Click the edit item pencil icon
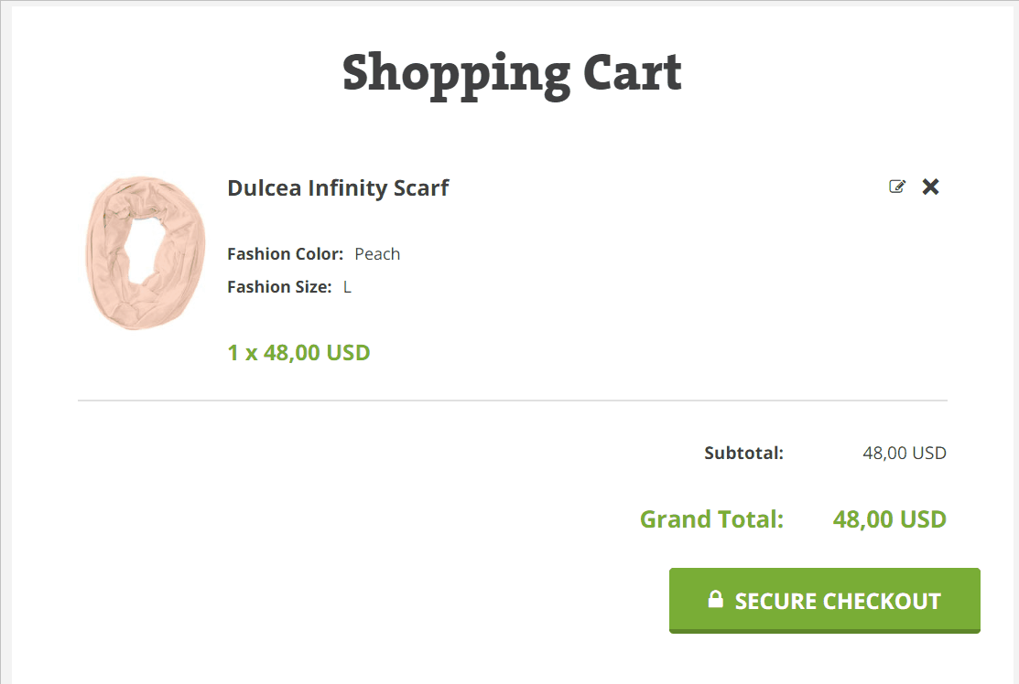 point(897,187)
